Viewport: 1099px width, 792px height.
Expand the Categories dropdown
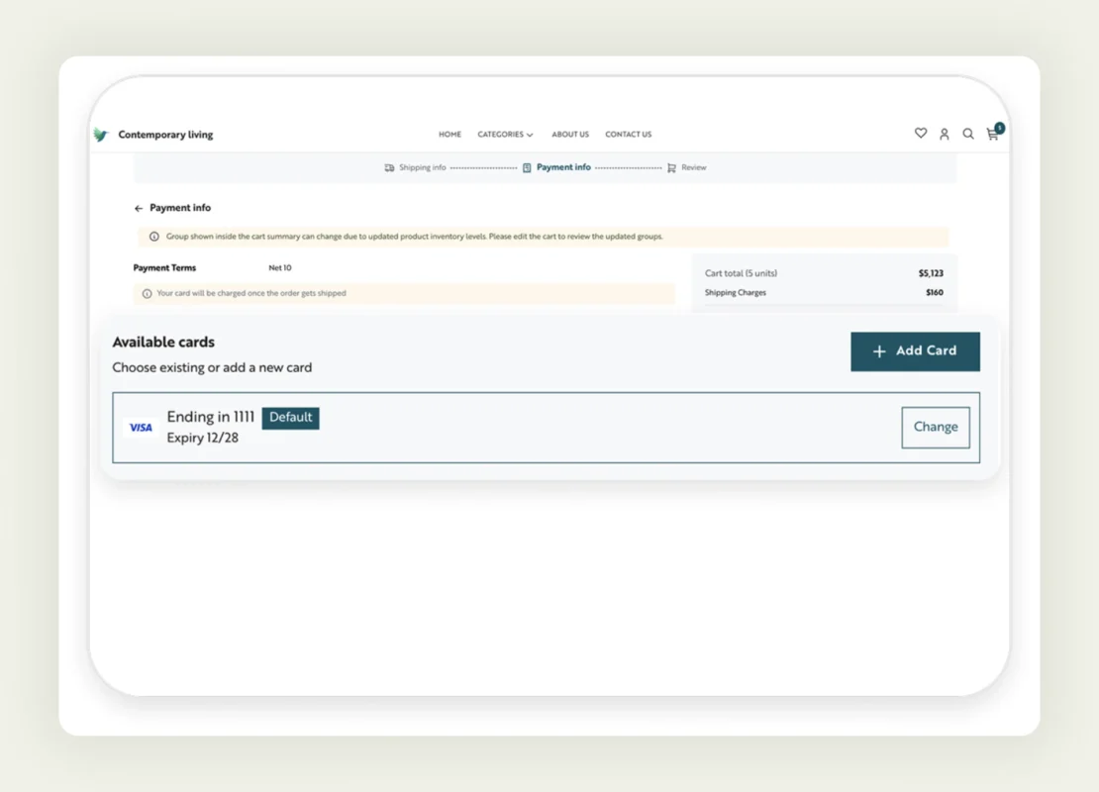pos(505,134)
